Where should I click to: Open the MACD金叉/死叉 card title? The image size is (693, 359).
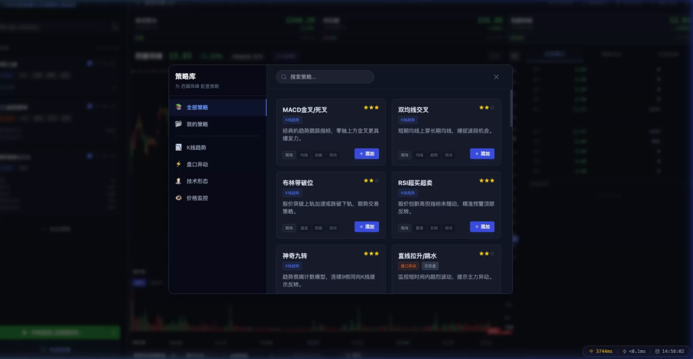[x=305, y=110]
